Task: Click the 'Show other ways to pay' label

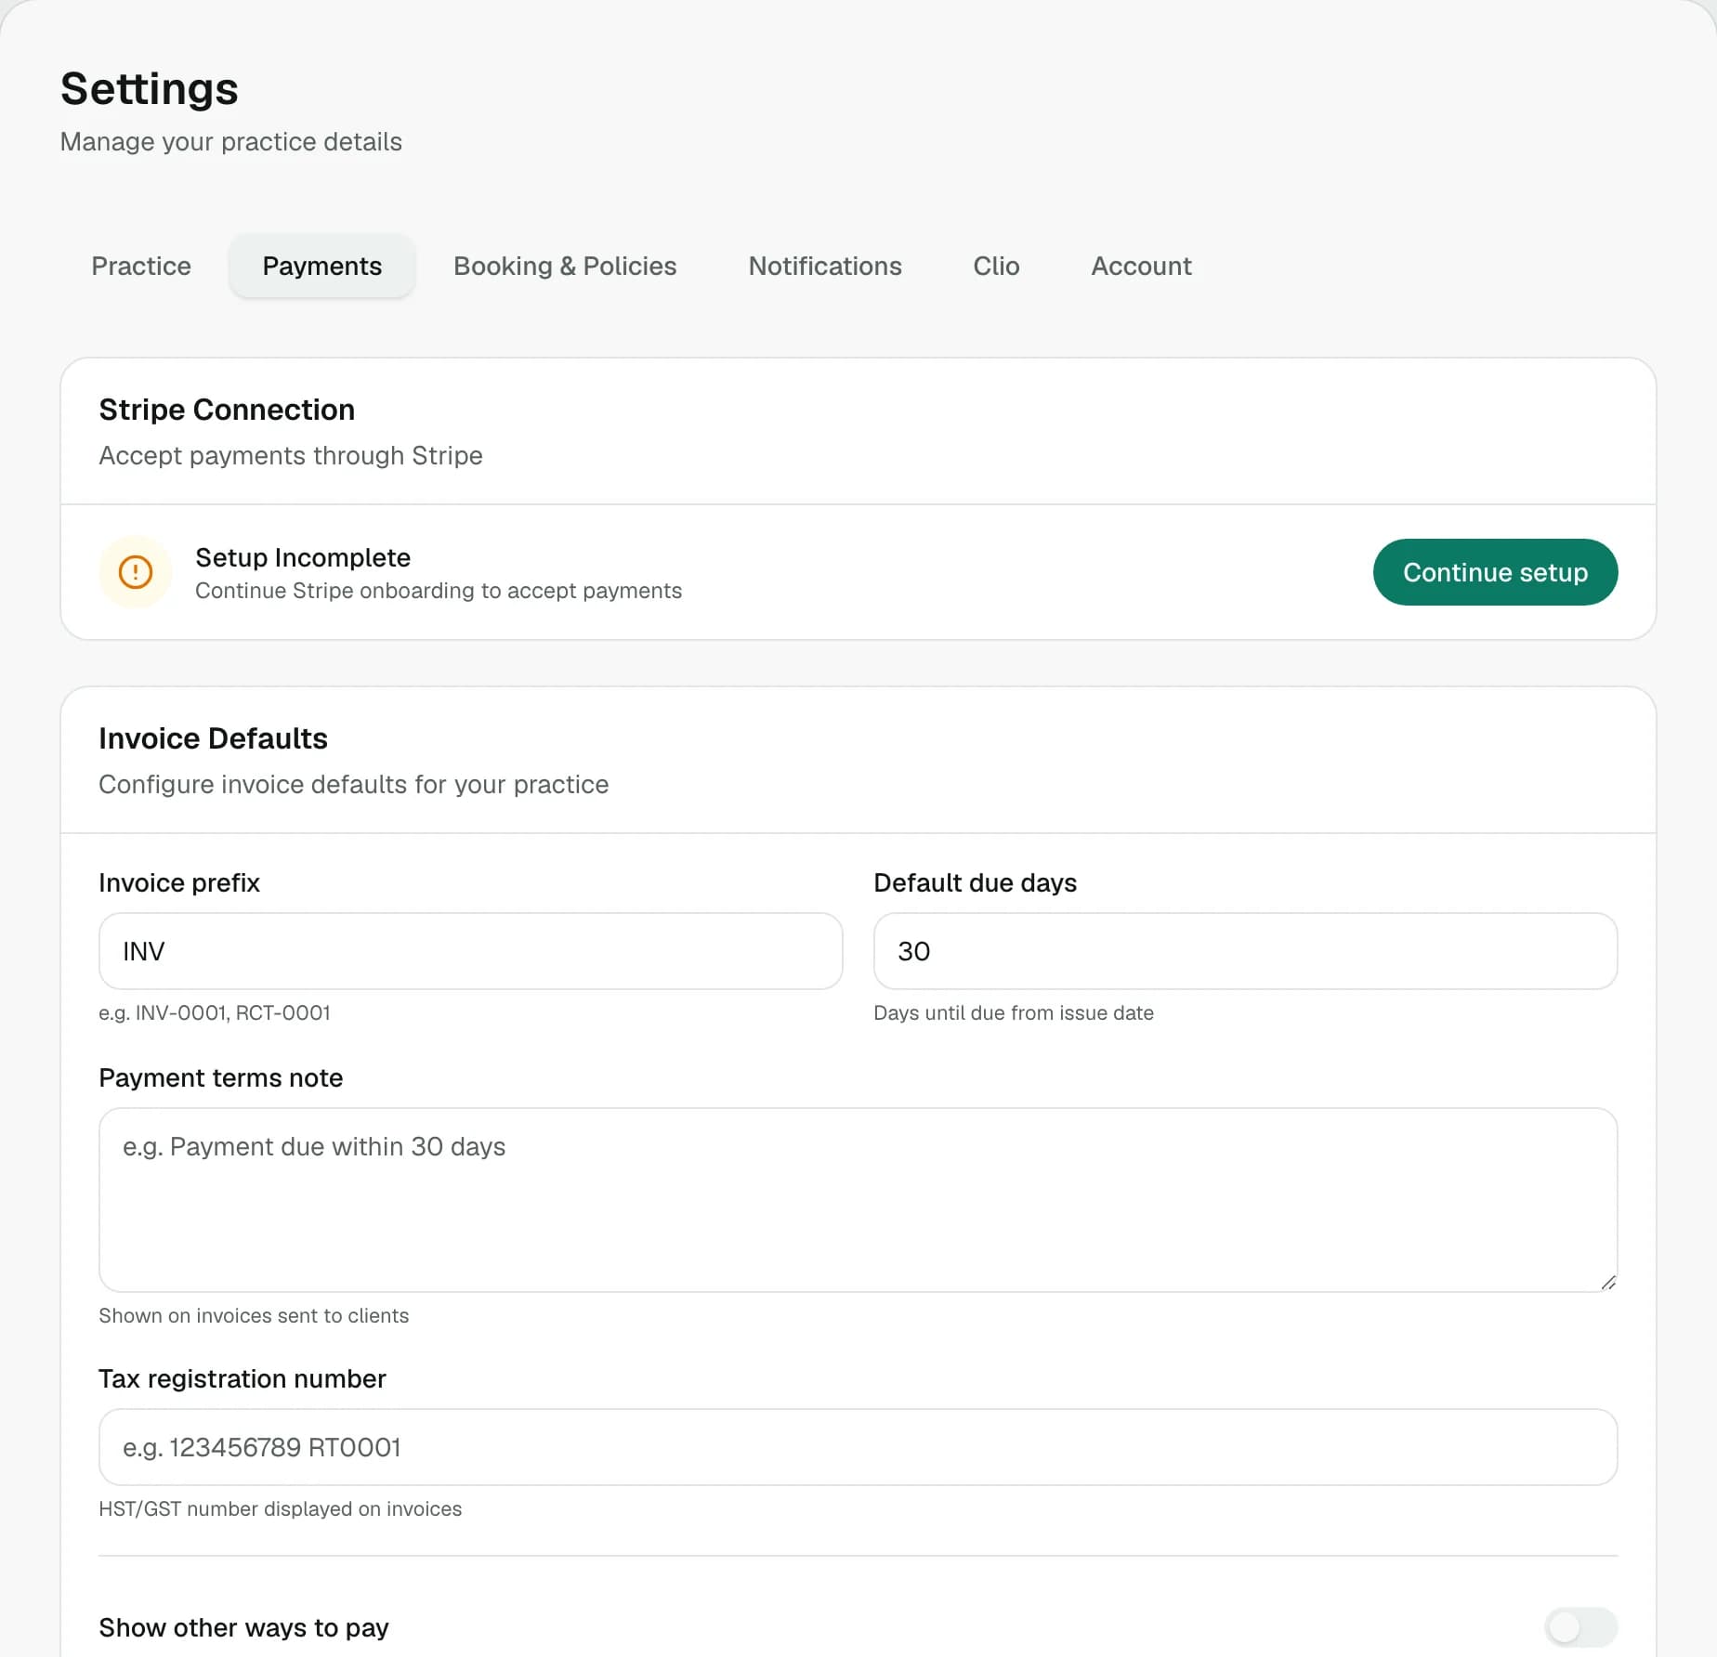Action: [244, 1627]
